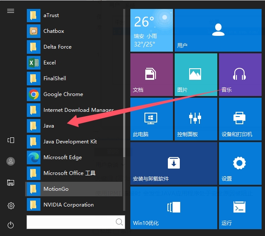This screenshot has height=236, width=265.
Task: Click the power button icon
Action: (x=11, y=225)
